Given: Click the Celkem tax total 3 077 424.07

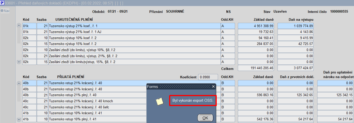Looking at the screenshot, I should click(x=296, y=68).
